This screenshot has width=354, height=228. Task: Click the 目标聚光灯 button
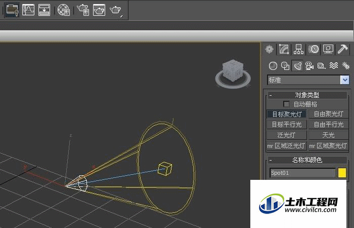click(x=287, y=114)
